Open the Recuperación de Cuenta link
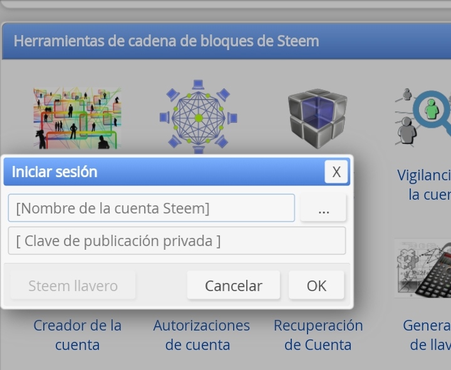Screen dimensions: 451x370 [x=318, y=335]
